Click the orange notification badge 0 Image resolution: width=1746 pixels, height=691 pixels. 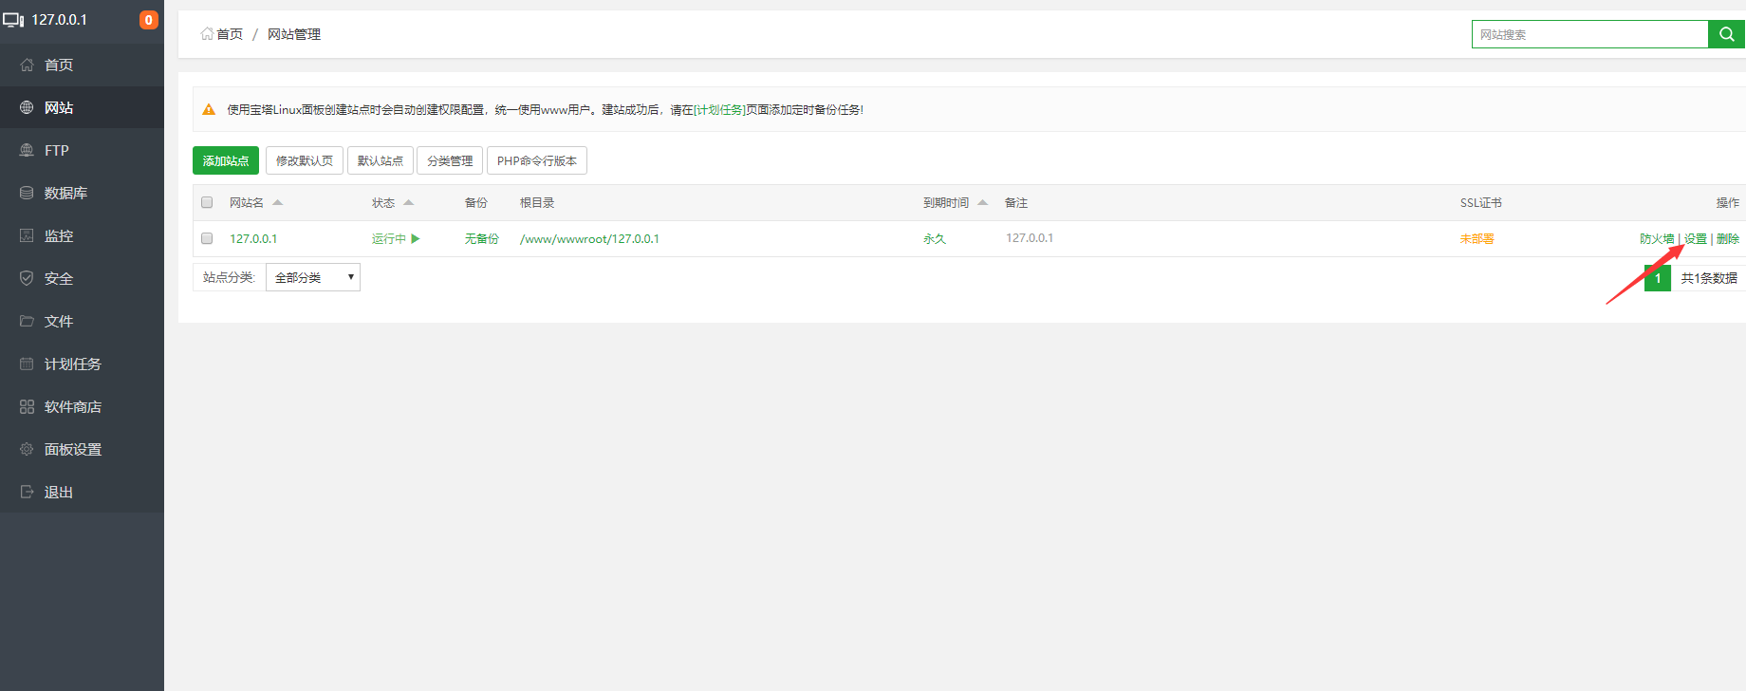click(x=149, y=20)
